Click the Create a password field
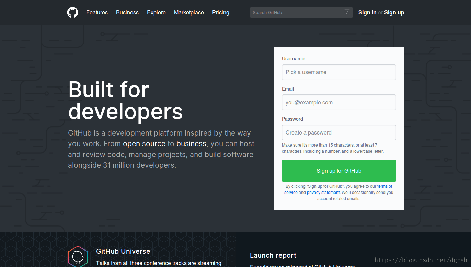This screenshot has width=471, height=267. [x=339, y=132]
